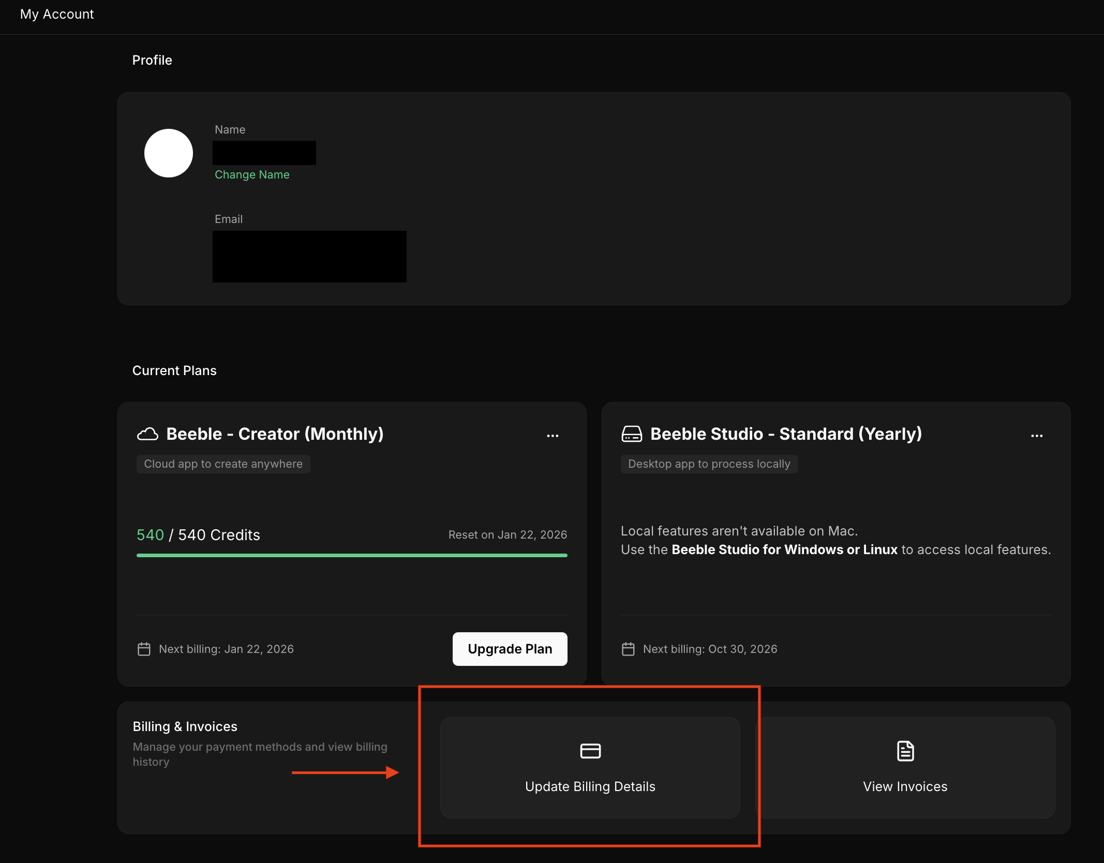This screenshot has width=1104, height=863.
Task: Open three-dot menu on Studio Standard plan
Action: [1037, 436]
